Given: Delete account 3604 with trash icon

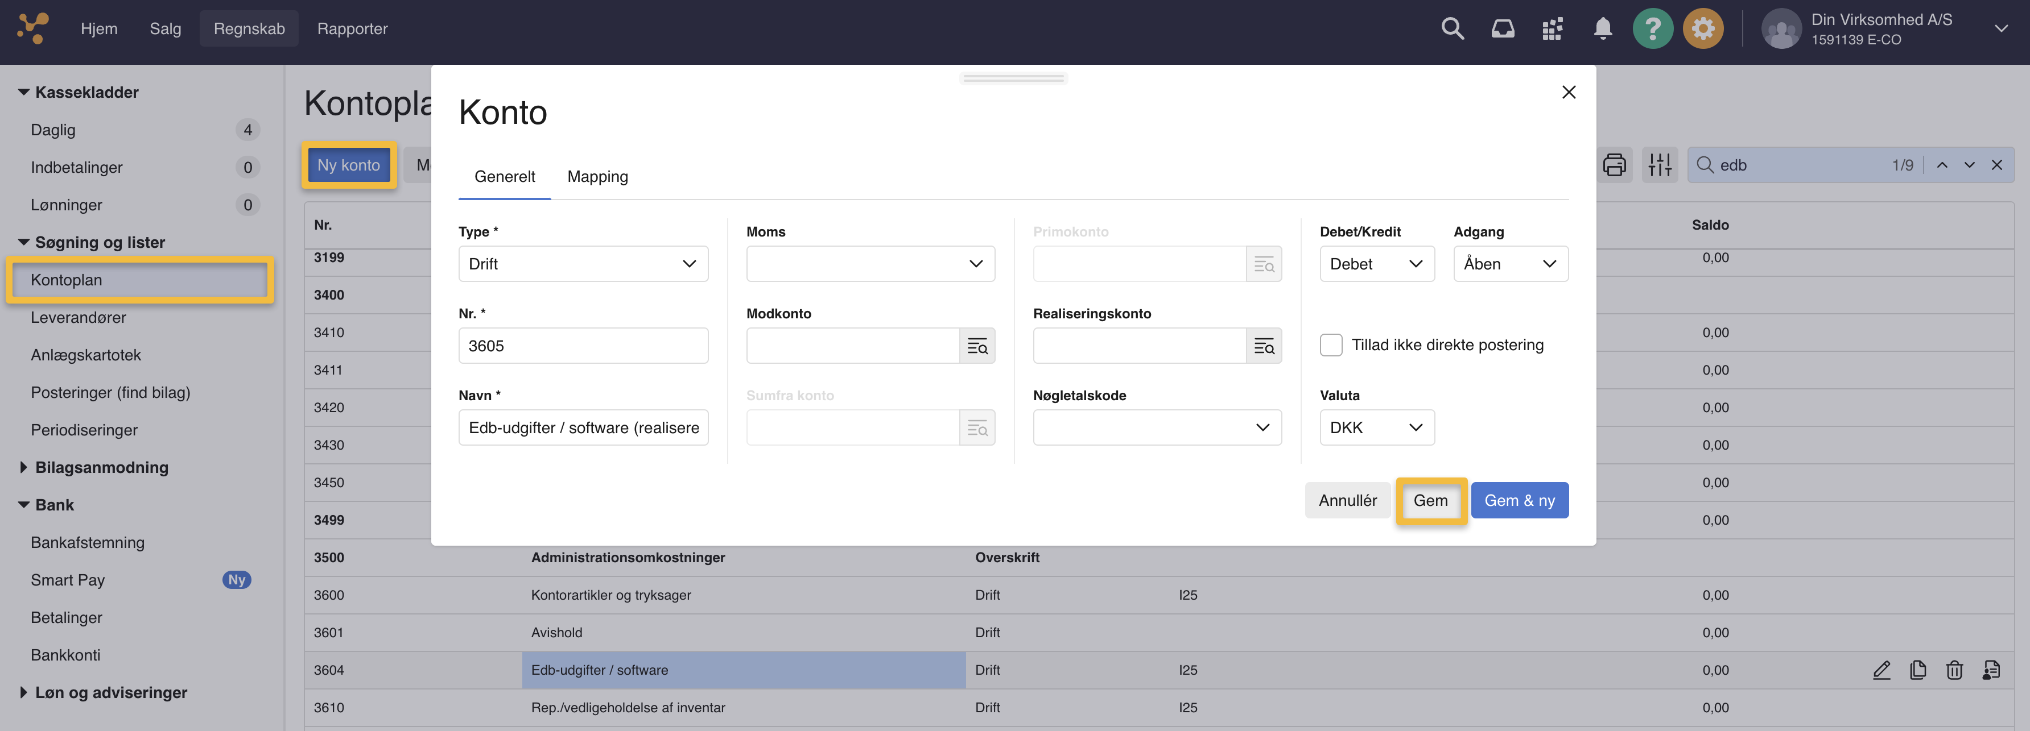Looking at the screenshot, I should pos(1954,670).
